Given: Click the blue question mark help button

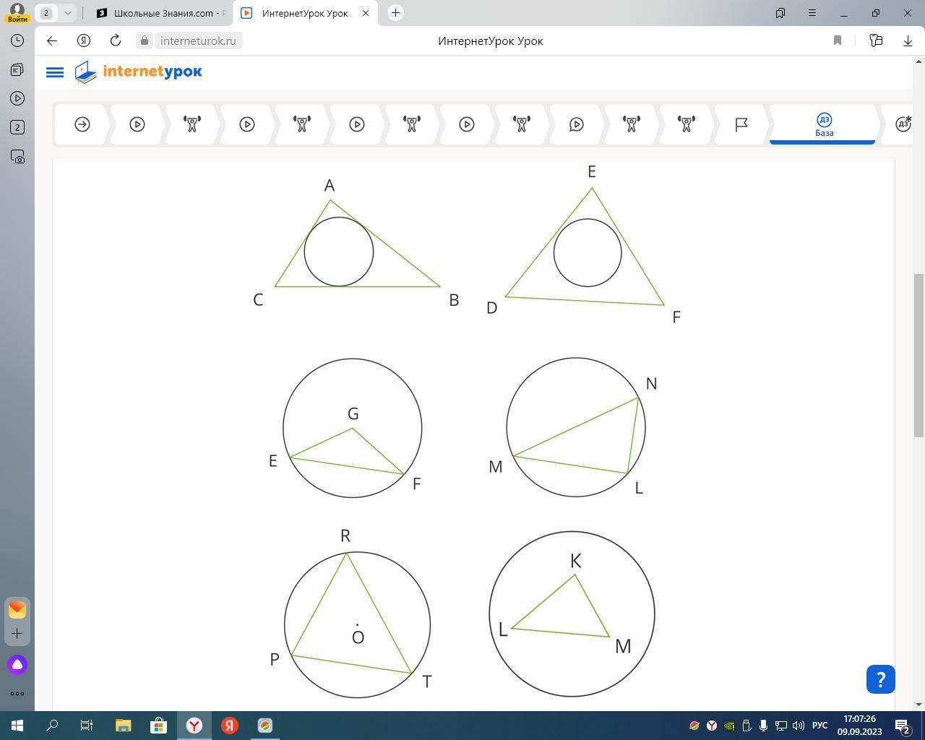Looking at the screenshot, I should click(880, 679).
